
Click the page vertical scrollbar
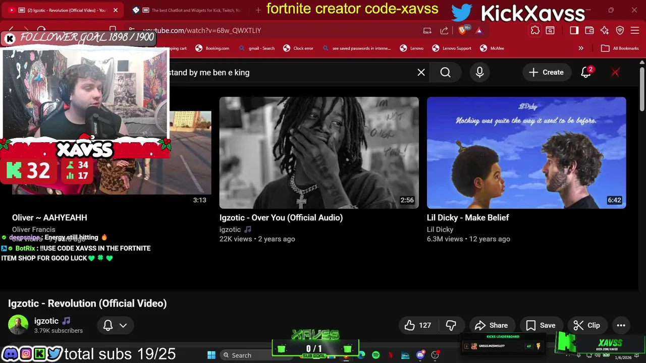click(x=641, y=88)
